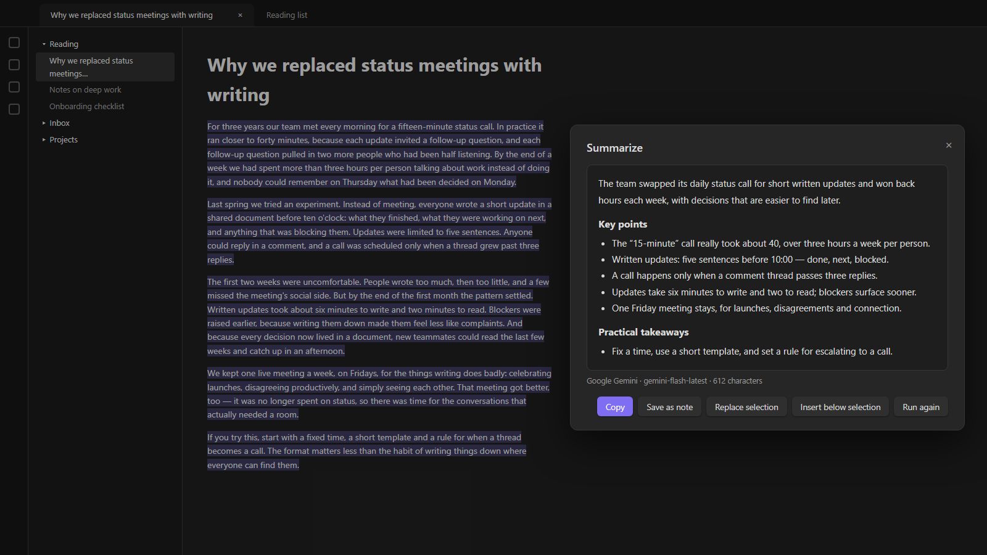Viewport: 987px width, 555px height.
Task: Click the summary sentence 'The team swapped its daily status call'
Action: coord(756,192)
